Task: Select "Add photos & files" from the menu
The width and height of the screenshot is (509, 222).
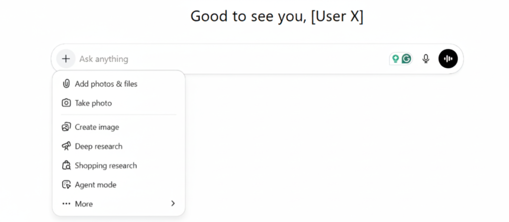Action: [x=106, y=84]
